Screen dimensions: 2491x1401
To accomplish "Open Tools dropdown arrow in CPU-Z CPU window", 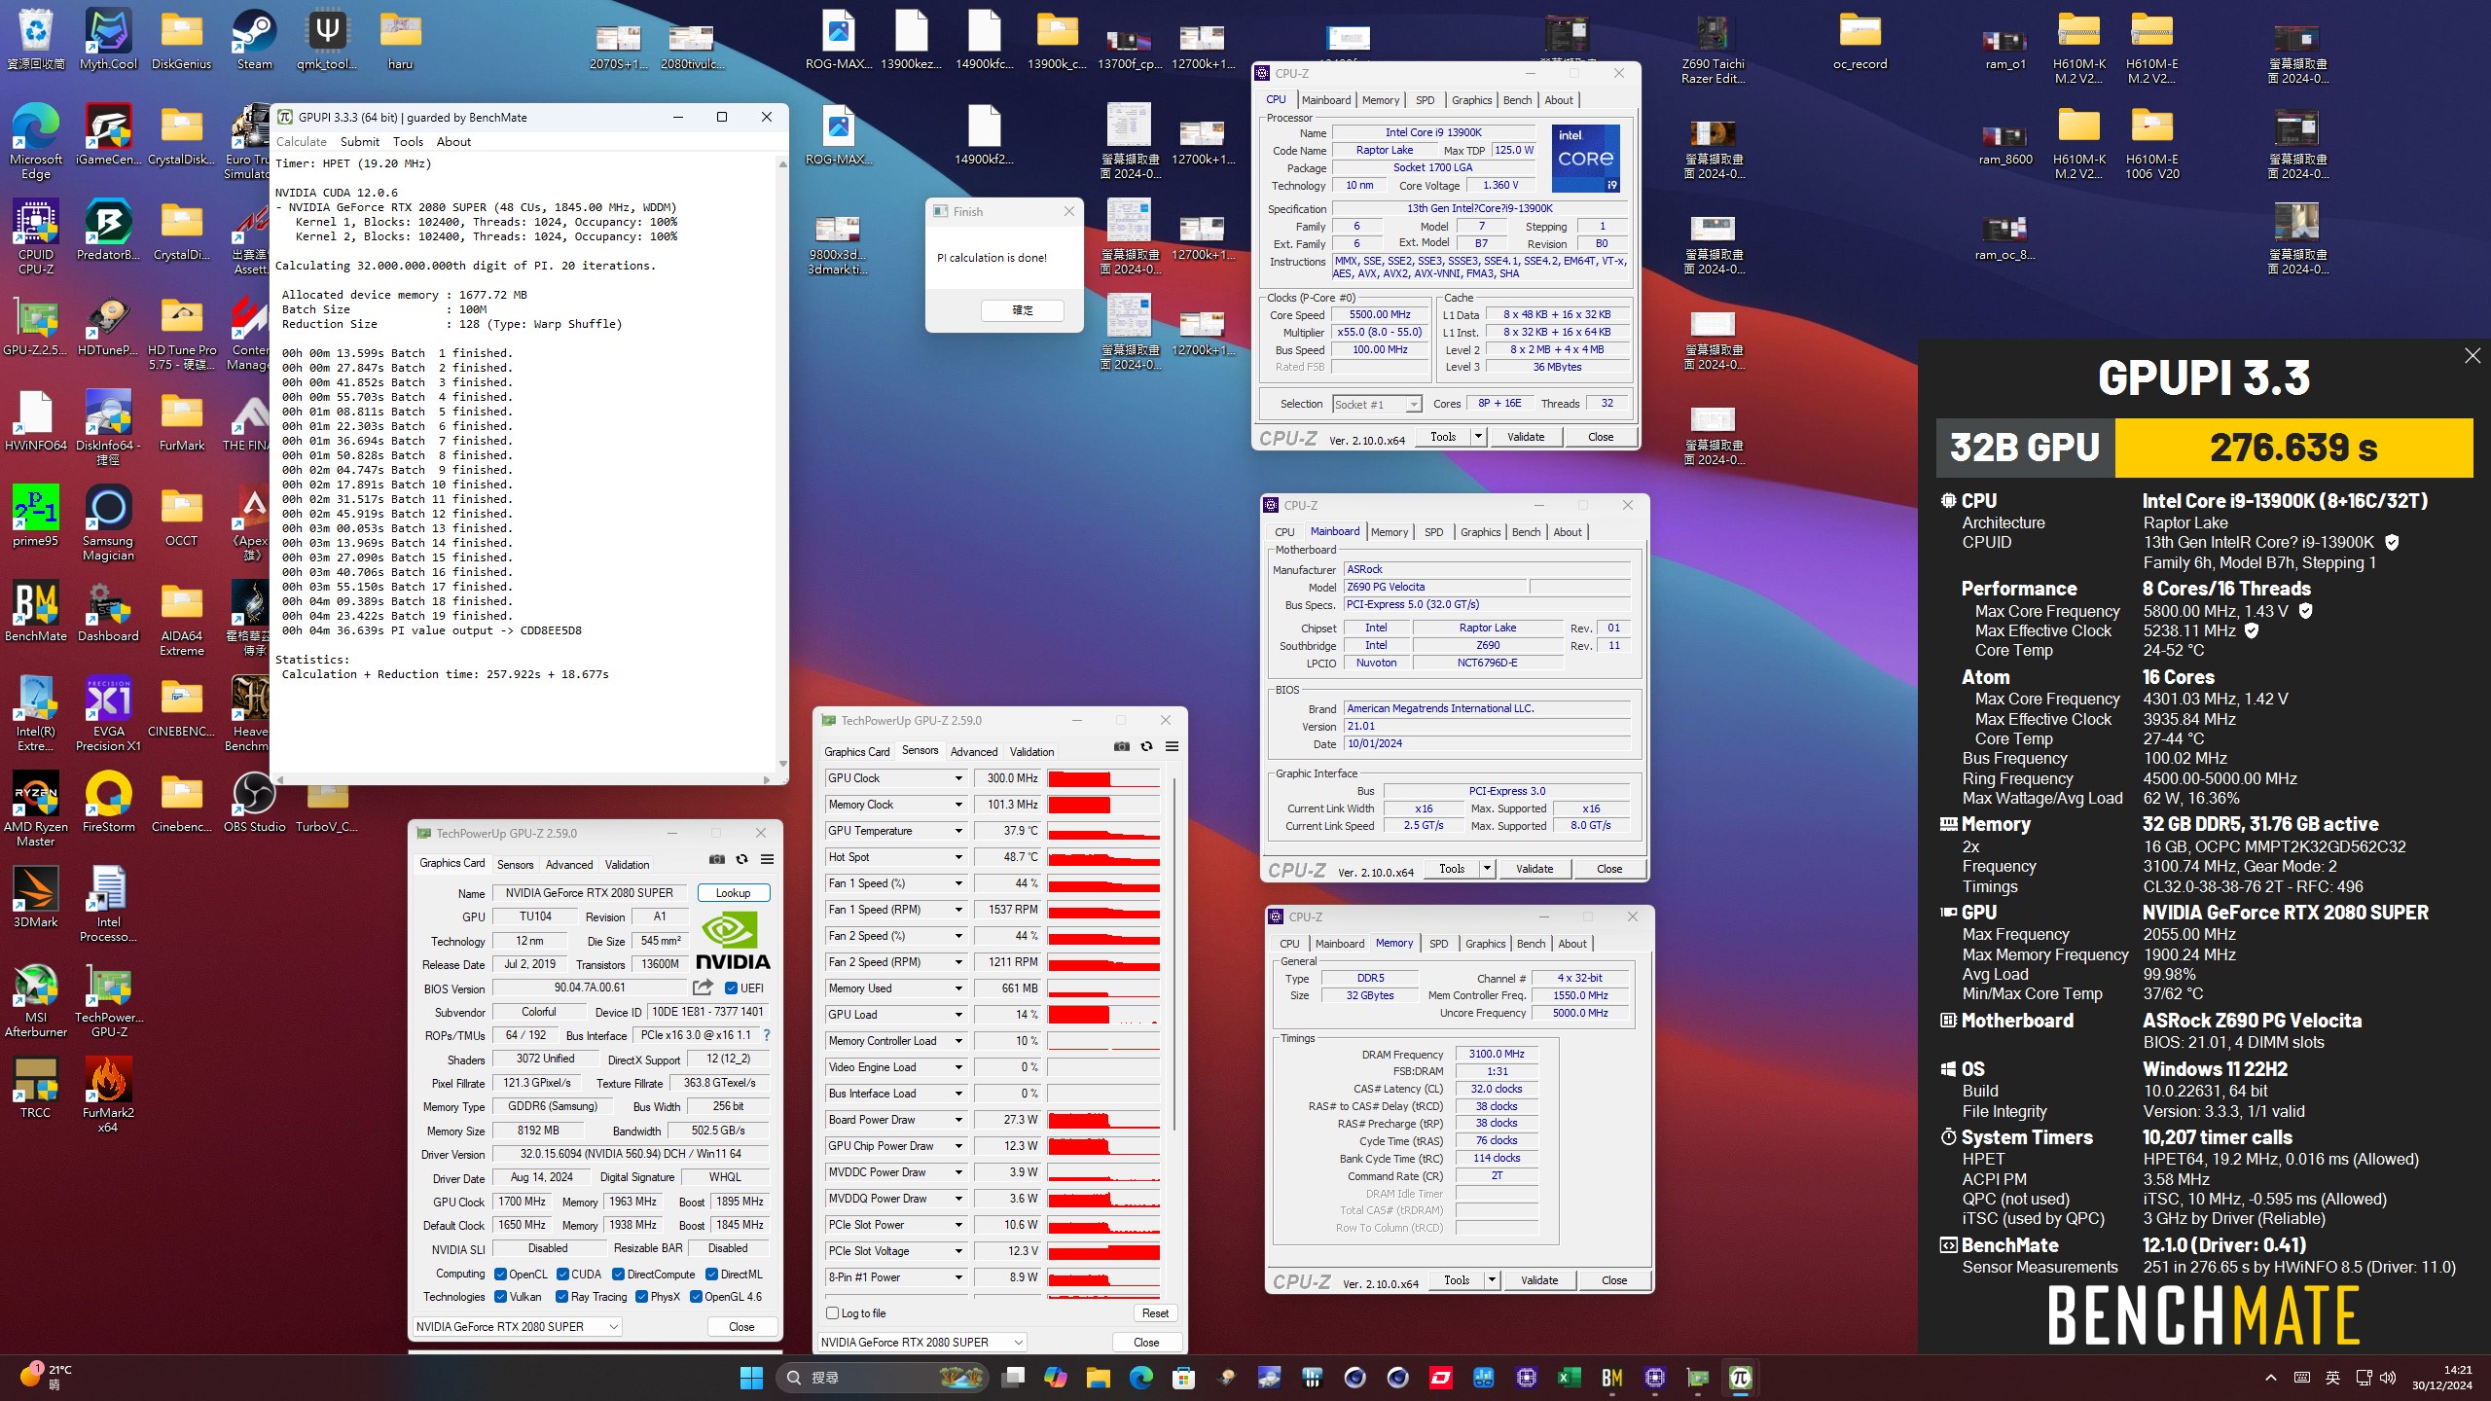I will pos(1478,437).
